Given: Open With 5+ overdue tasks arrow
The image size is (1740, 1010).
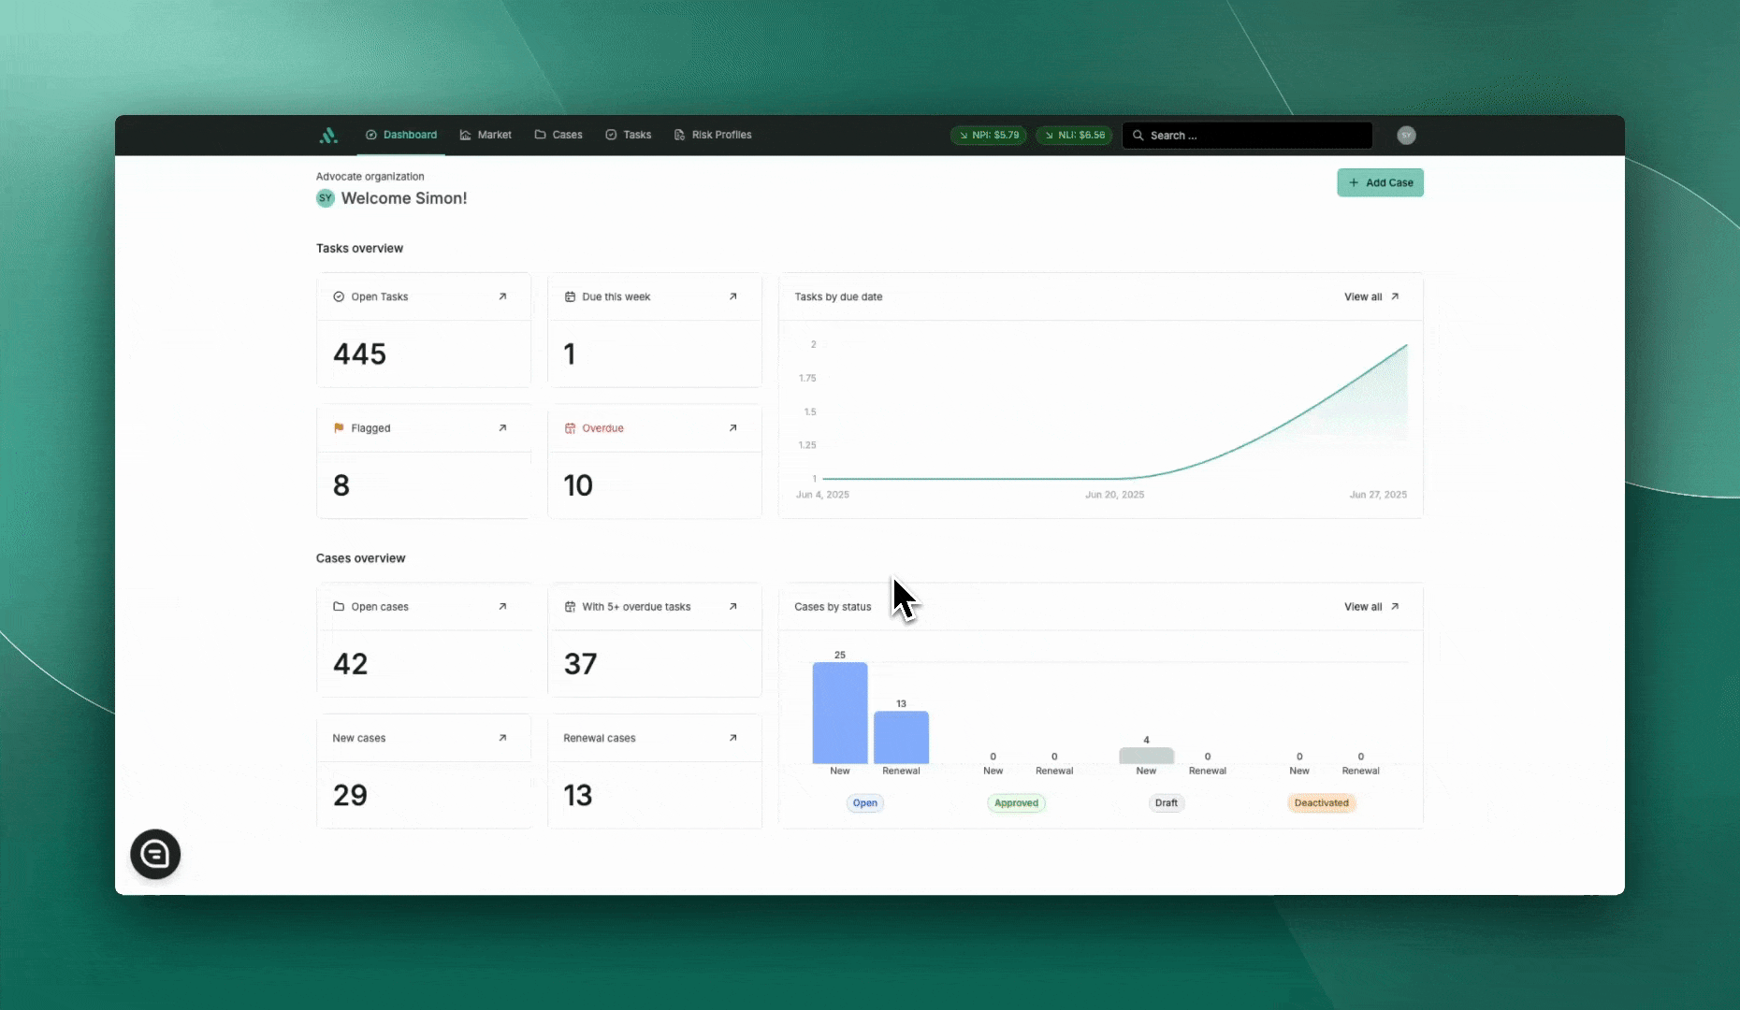Looking at the screenshot, I should click(732, 607).
